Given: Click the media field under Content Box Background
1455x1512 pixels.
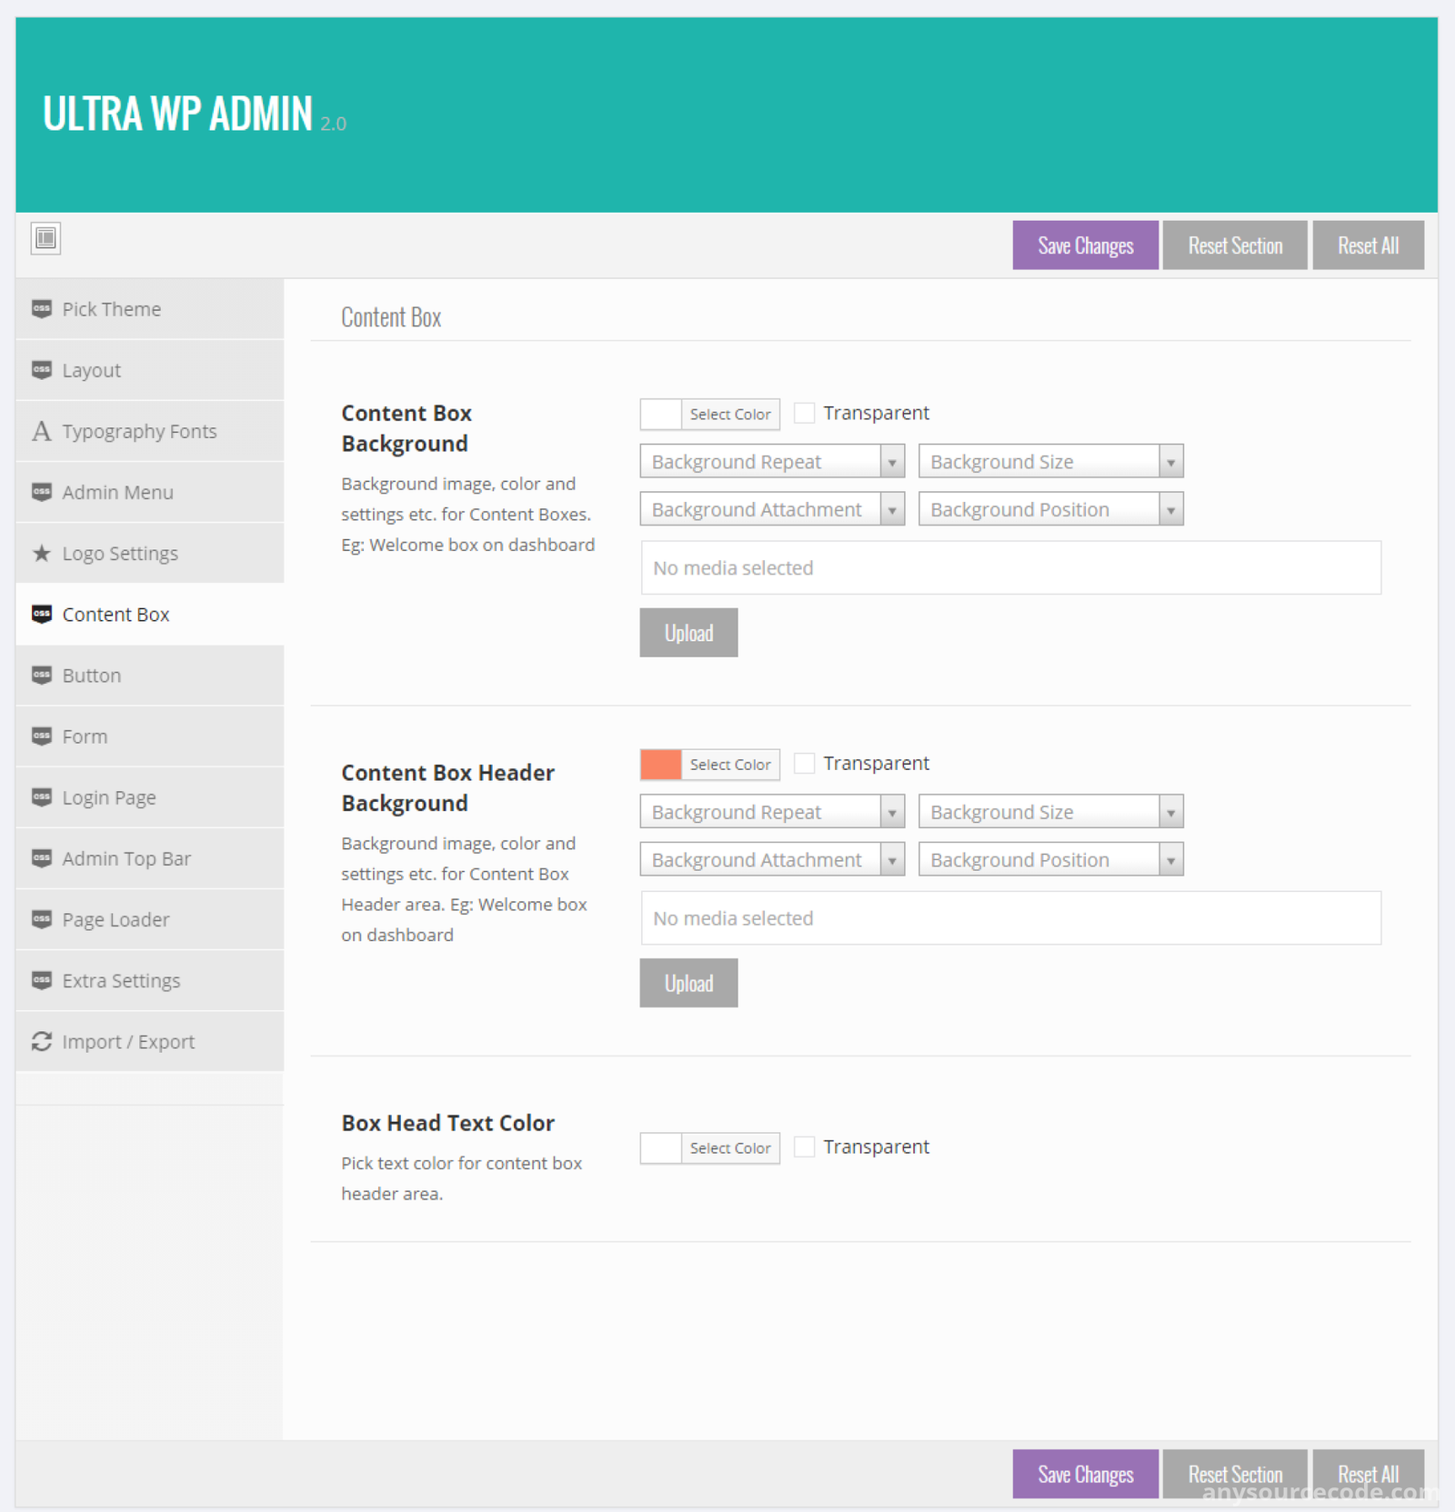Looking at the screenshot, I should [1011, 568].
